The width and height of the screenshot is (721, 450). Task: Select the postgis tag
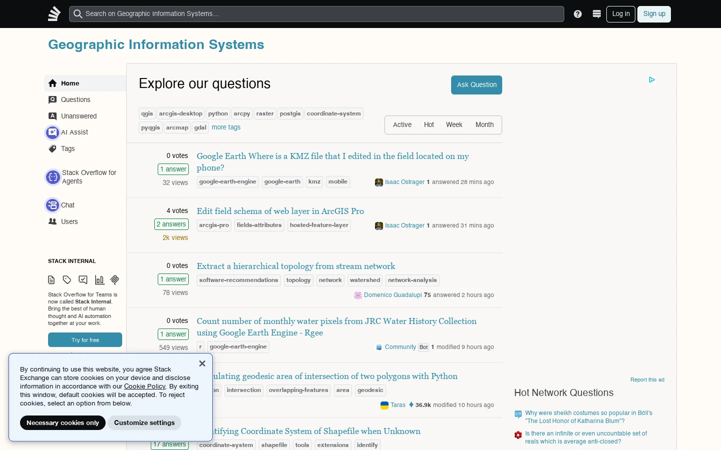coord(290,114)
